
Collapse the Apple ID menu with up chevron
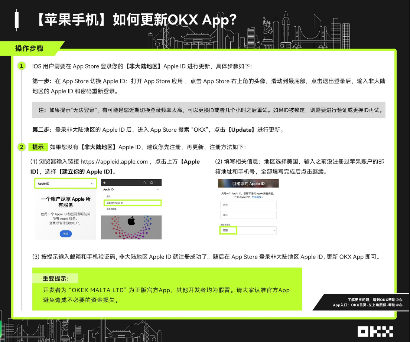tap(159, 190)
